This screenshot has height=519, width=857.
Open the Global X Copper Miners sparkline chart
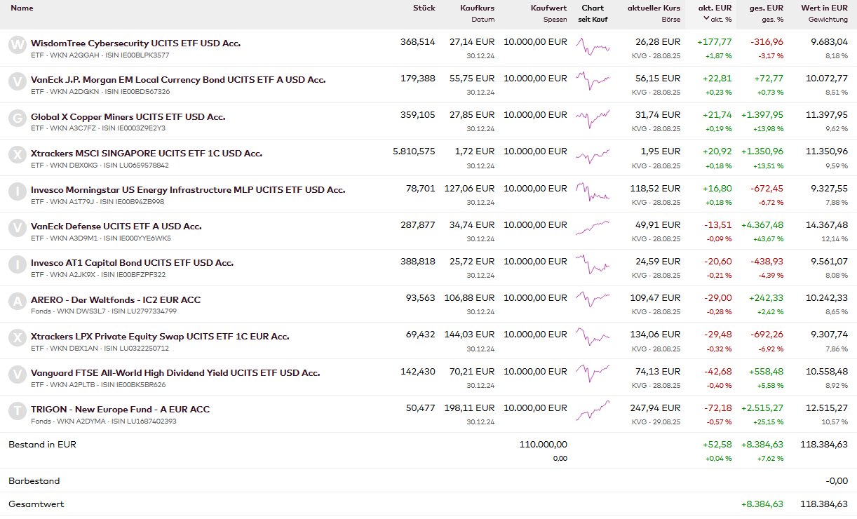pos(593,117)
